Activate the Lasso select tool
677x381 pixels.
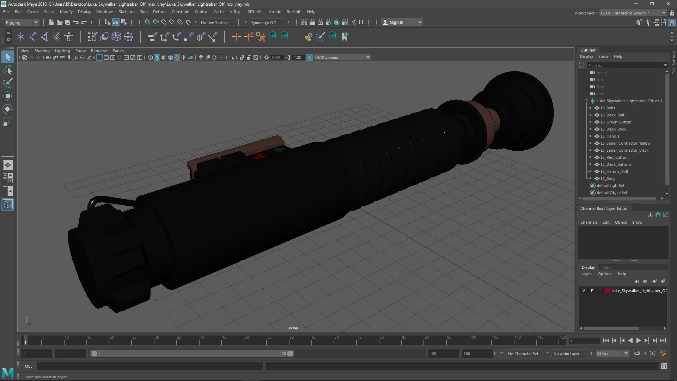8,70
